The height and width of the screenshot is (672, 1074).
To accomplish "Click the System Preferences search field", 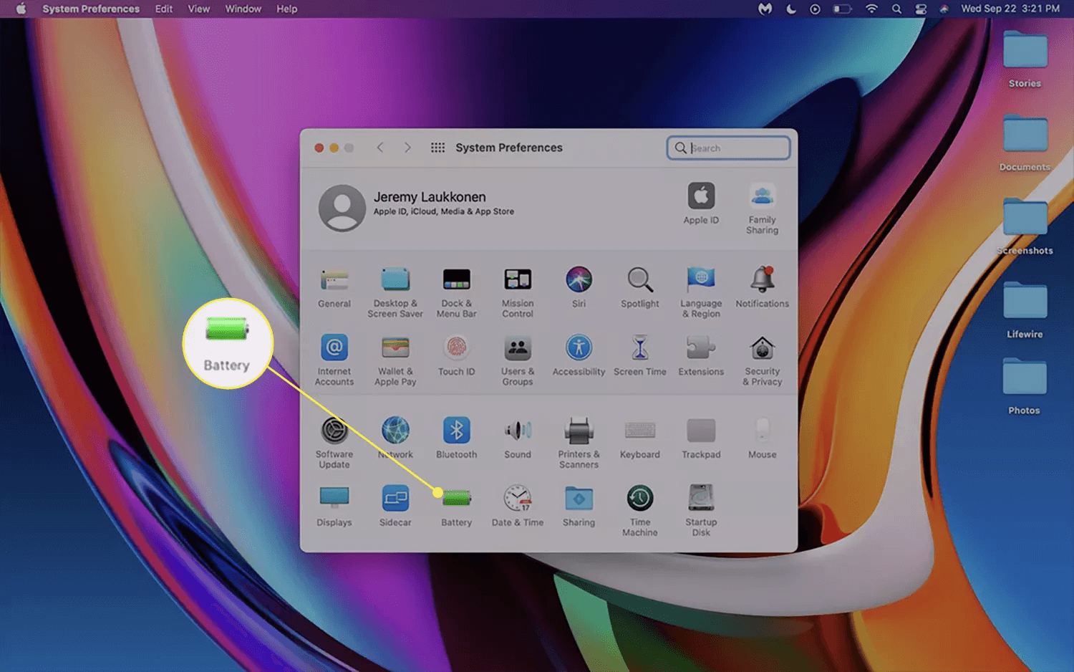I will click(729, 148).
